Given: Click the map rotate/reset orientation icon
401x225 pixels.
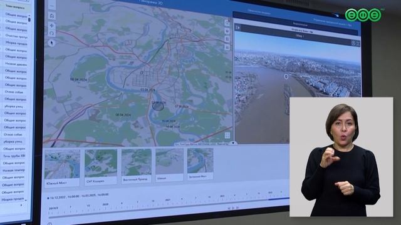Looking at the screenshot, I should coord(52,33).
